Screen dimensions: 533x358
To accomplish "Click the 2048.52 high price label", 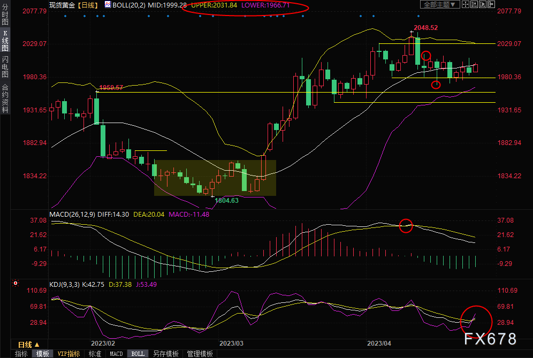I will pyautogui.click(x=425, y=27).
